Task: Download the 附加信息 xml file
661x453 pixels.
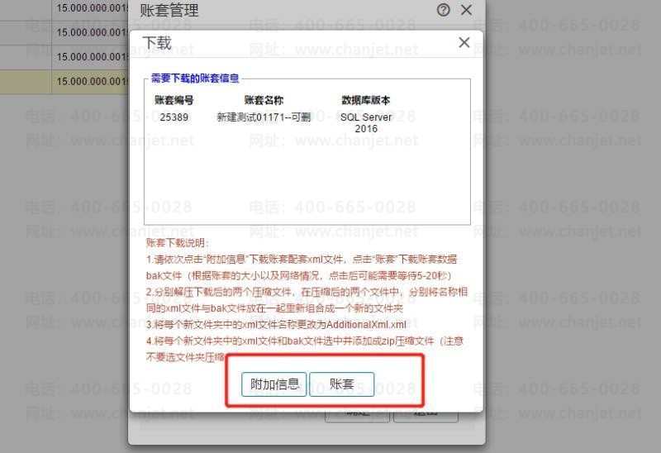Action: click(274, 384)
